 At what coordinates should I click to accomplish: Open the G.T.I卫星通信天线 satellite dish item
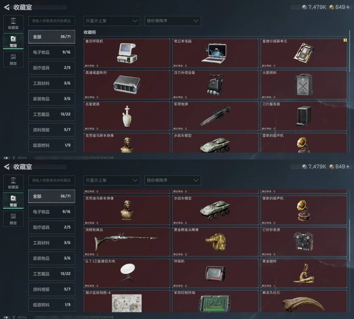coord(126,273)
